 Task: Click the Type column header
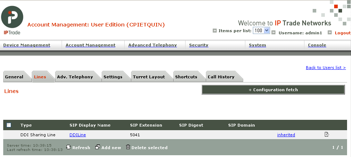(x=26, y=125)
